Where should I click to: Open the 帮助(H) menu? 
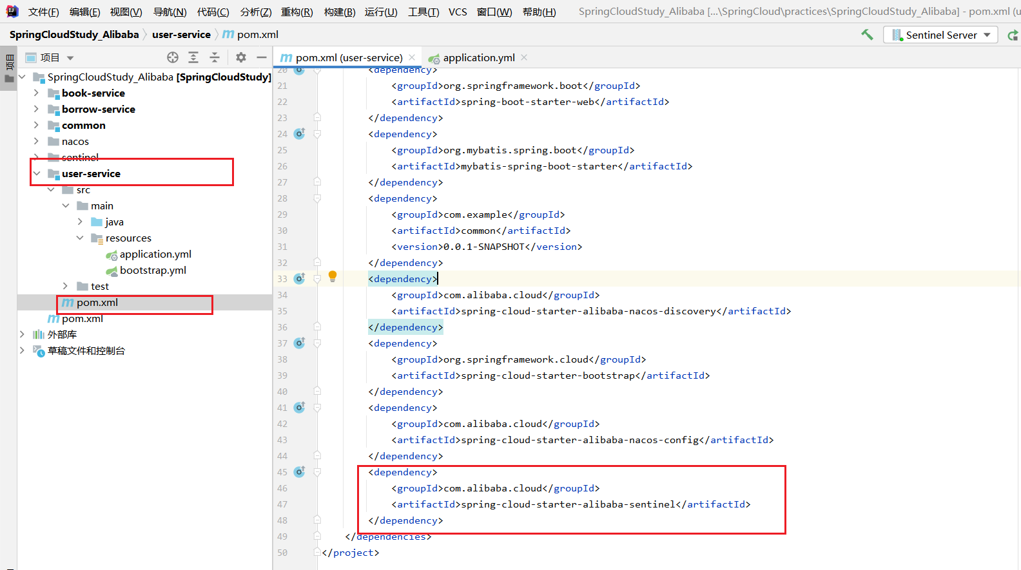[x=540, y=12]
